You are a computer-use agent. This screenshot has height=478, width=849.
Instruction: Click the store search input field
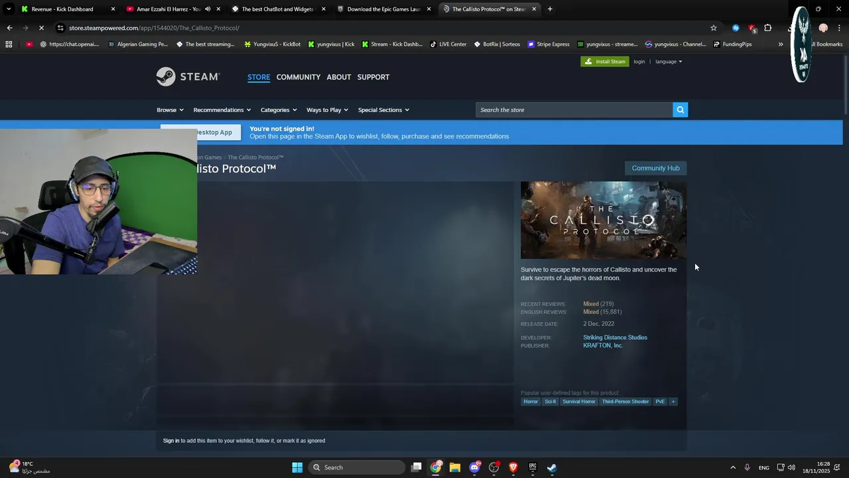pos(574,110)
